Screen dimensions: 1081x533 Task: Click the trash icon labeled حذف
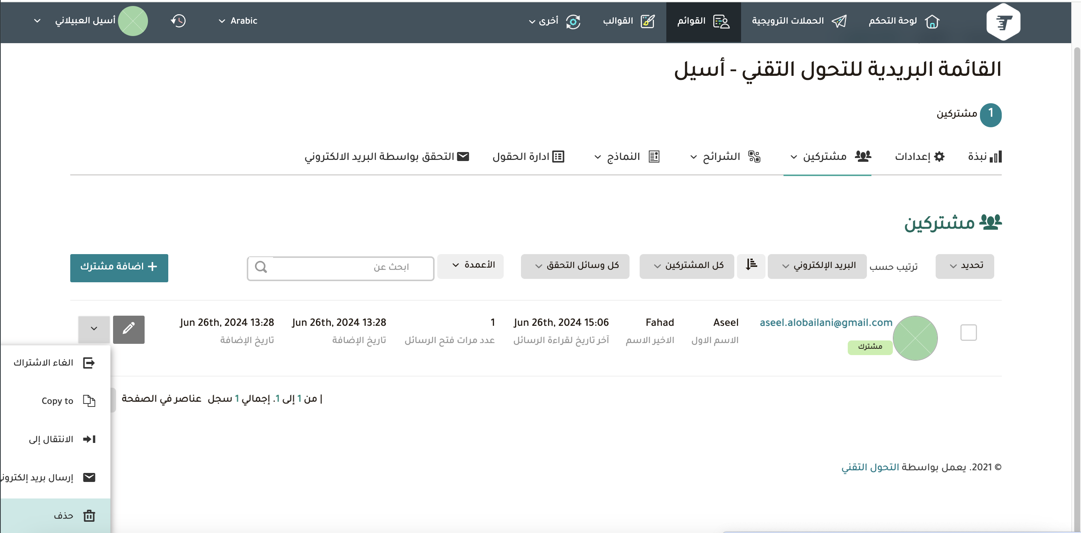coord(89,515)
